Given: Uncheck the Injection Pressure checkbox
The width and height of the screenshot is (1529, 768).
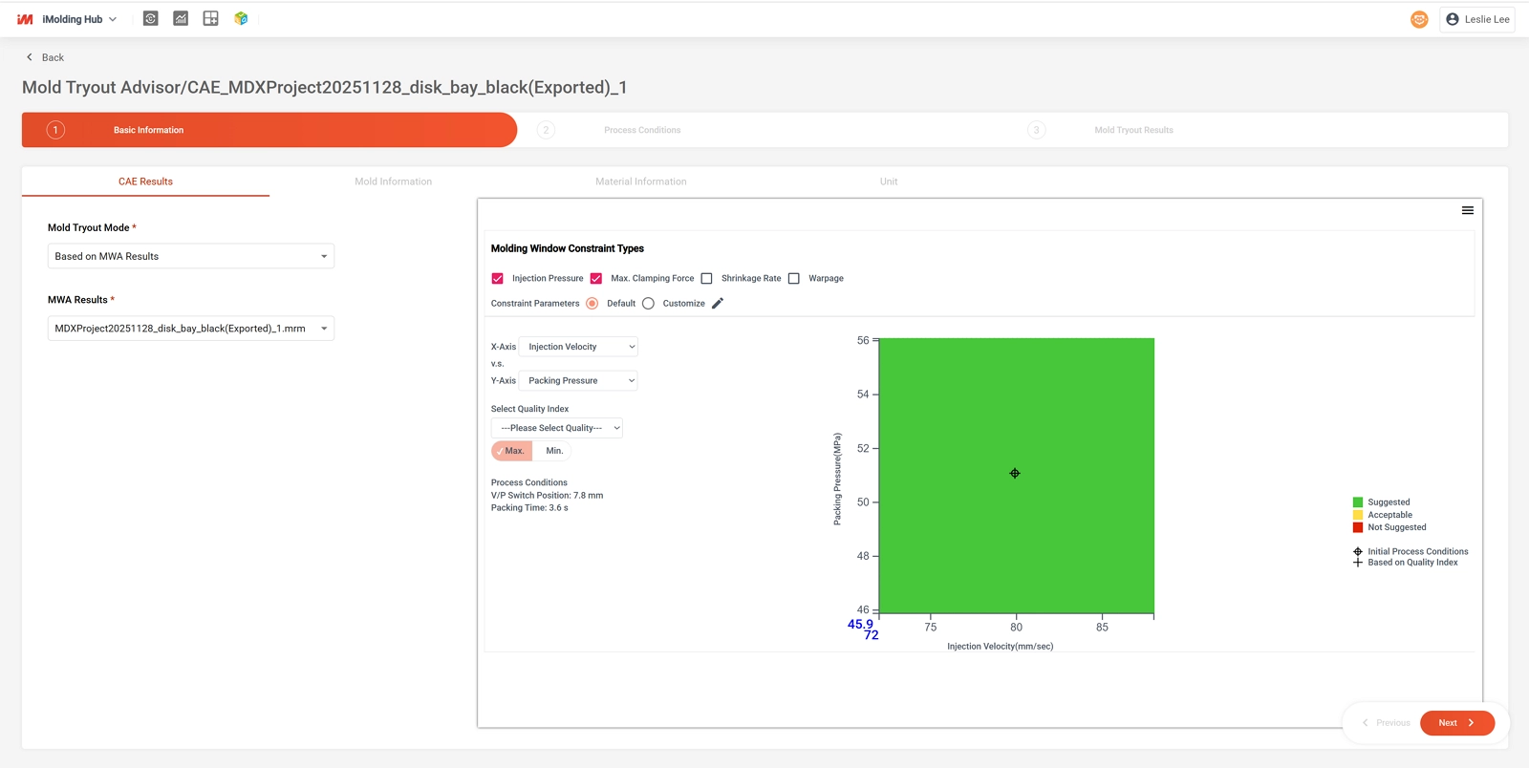Looking at the screenshot, I should [x=498, y=279].
